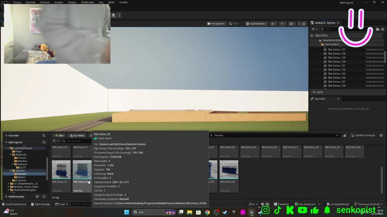
Task: Click the play button in the top toolbar
Action: click(x=114, y=15)
